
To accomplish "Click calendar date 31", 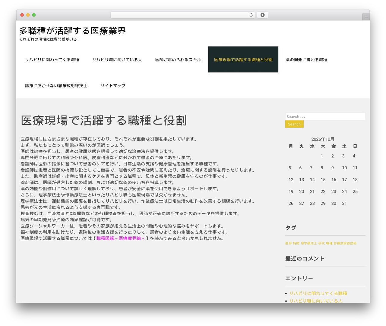I will pyautogui.click(x=344, y=203).
